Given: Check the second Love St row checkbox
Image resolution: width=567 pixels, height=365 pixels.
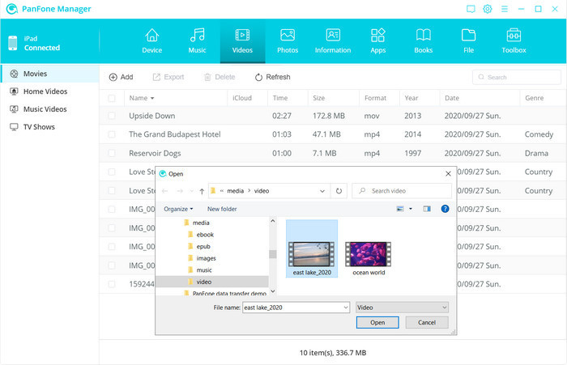Looking at the screenshot, I should [x=112, y=190].
